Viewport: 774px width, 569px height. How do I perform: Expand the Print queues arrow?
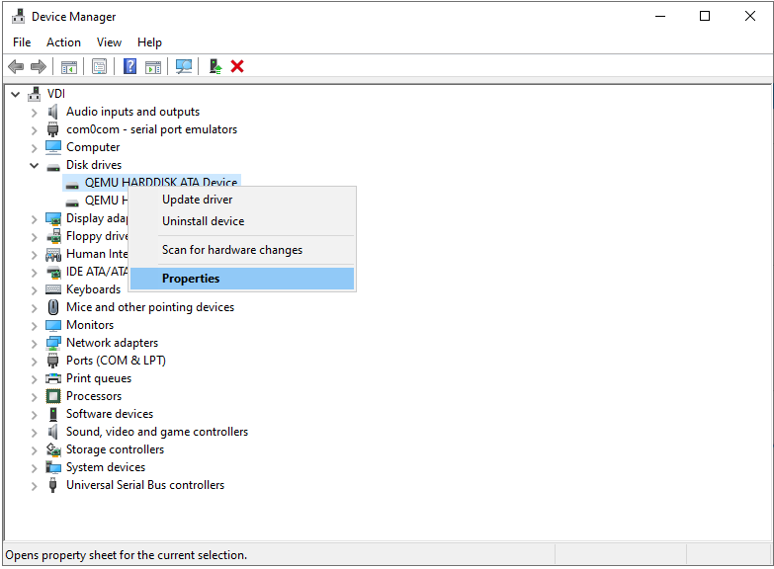(34, 379)
